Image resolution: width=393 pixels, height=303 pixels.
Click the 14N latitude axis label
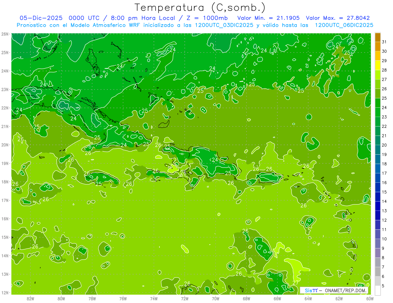[x=5, y=256]
